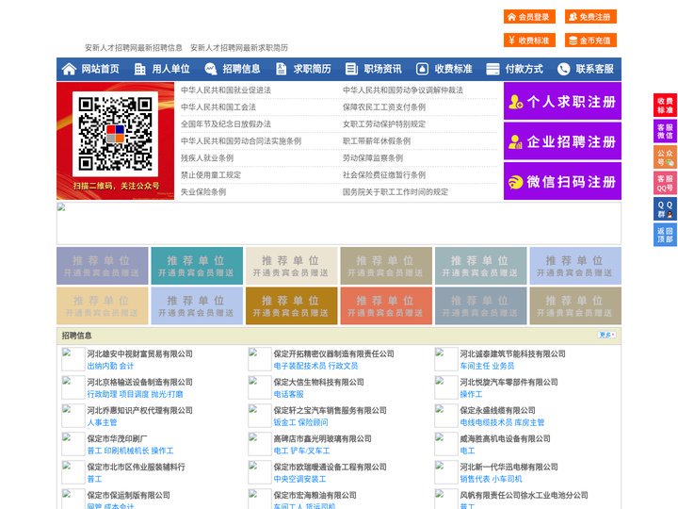Click the person icon on 个人求职注册
The width and height of the screenshot is (678, 509).
click(515, 102)
